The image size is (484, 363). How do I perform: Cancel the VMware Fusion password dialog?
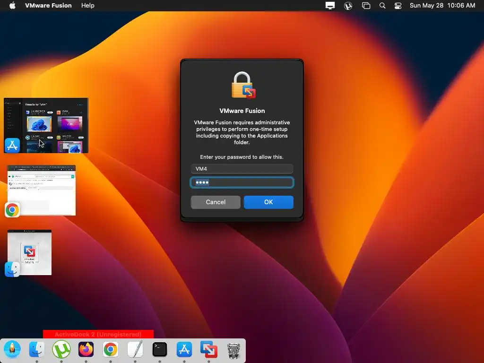point(216,202)
